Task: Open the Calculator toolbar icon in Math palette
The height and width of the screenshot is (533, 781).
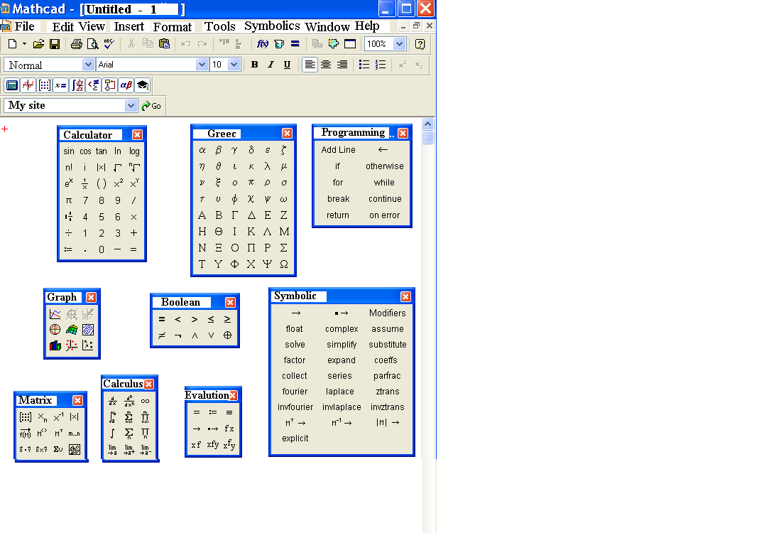Action: click(x=12, y=85)
